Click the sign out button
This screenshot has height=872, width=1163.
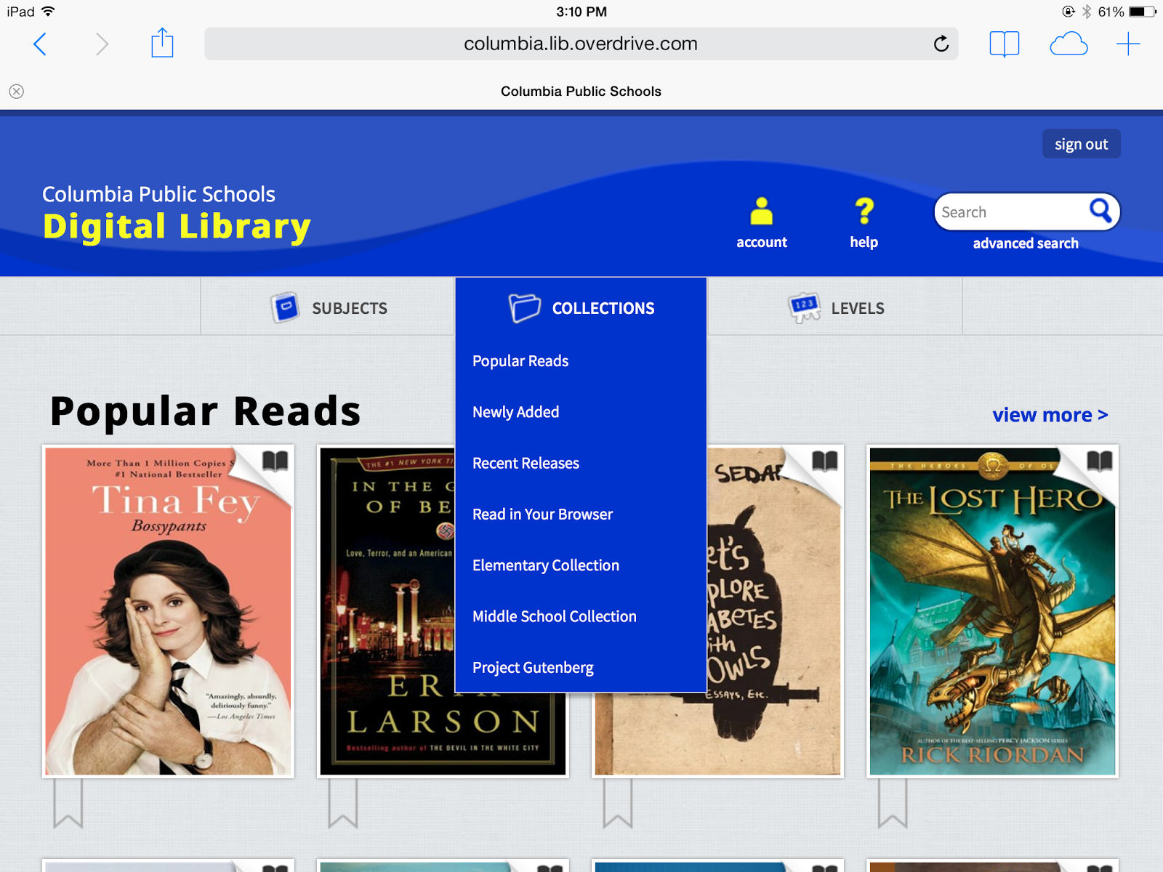1082,144
